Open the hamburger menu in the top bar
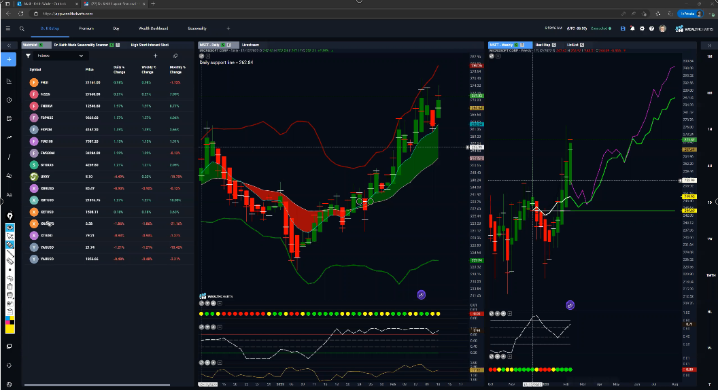This screenshot has width=718, height=390. pos(7,29)
